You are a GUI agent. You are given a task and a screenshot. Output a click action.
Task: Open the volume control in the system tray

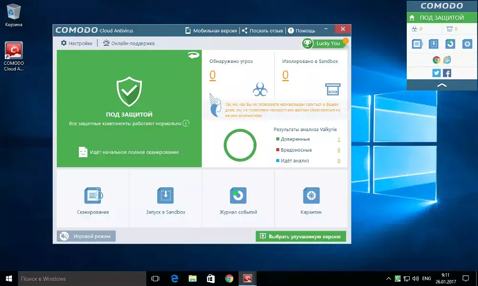click(415, 278)
